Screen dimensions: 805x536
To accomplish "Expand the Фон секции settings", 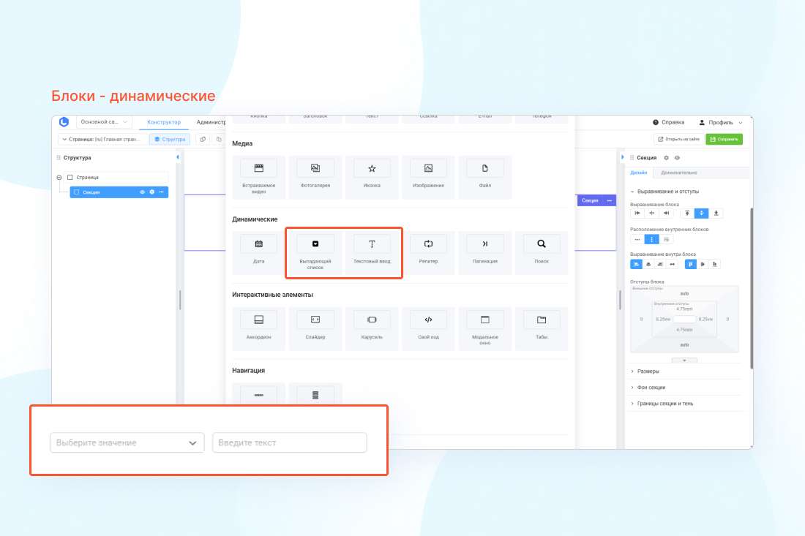I will pyautogui.click(x=651, y=388).
